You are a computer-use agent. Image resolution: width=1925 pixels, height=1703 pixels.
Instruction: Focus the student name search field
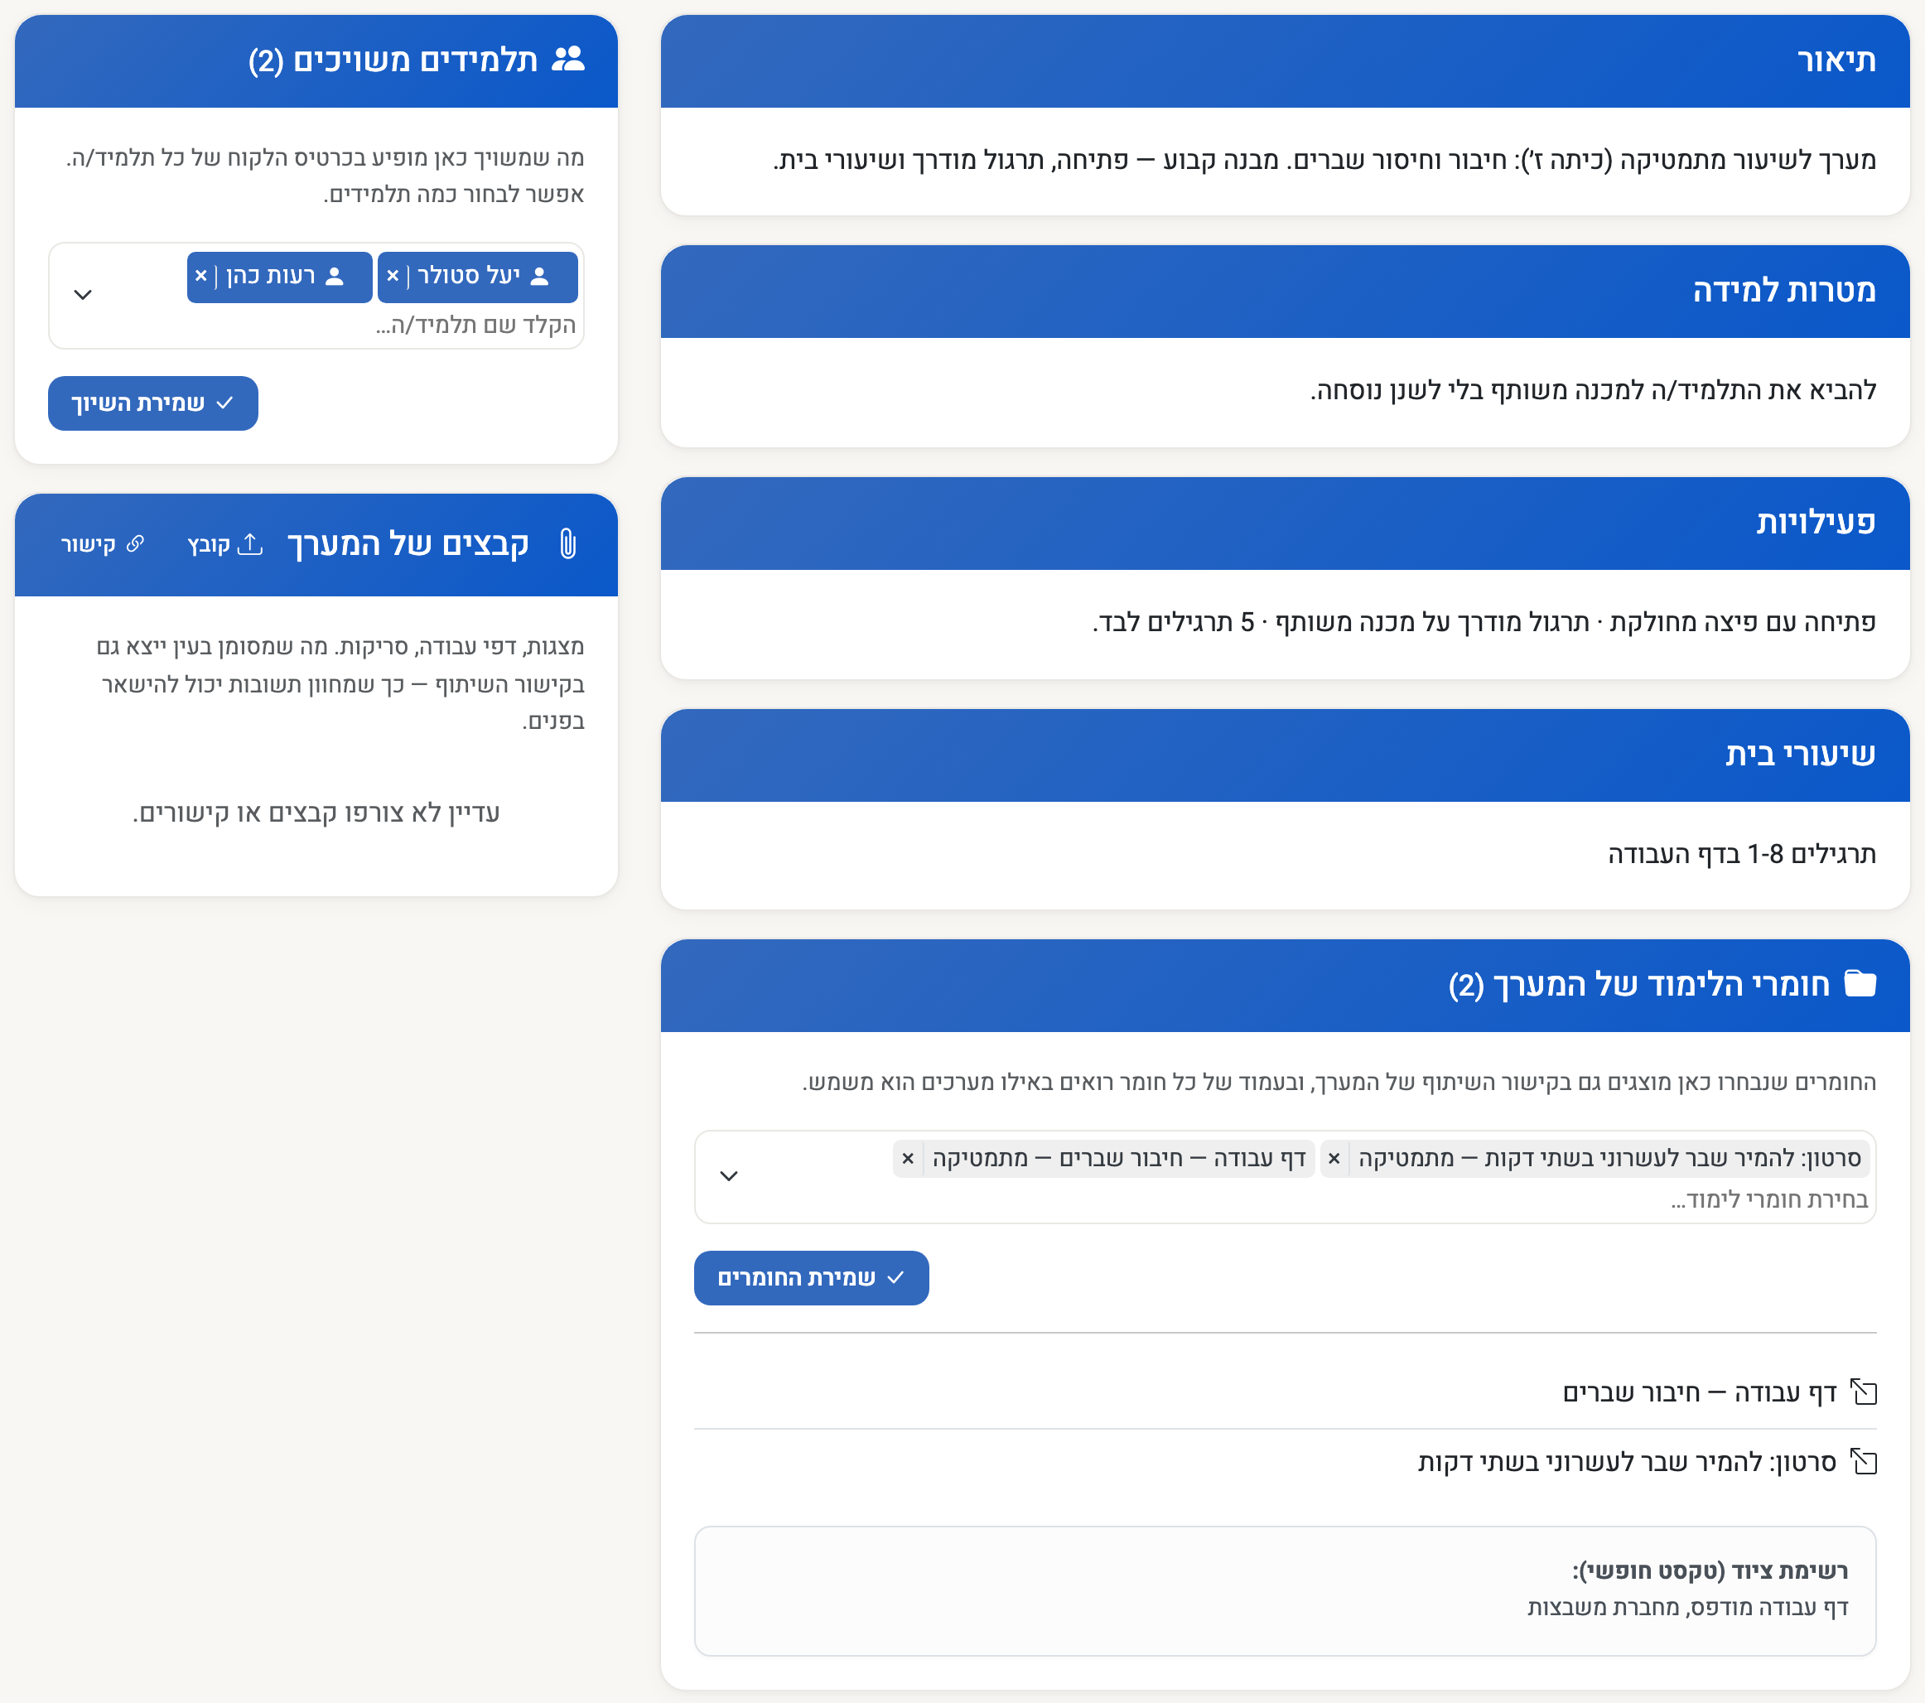475,326
